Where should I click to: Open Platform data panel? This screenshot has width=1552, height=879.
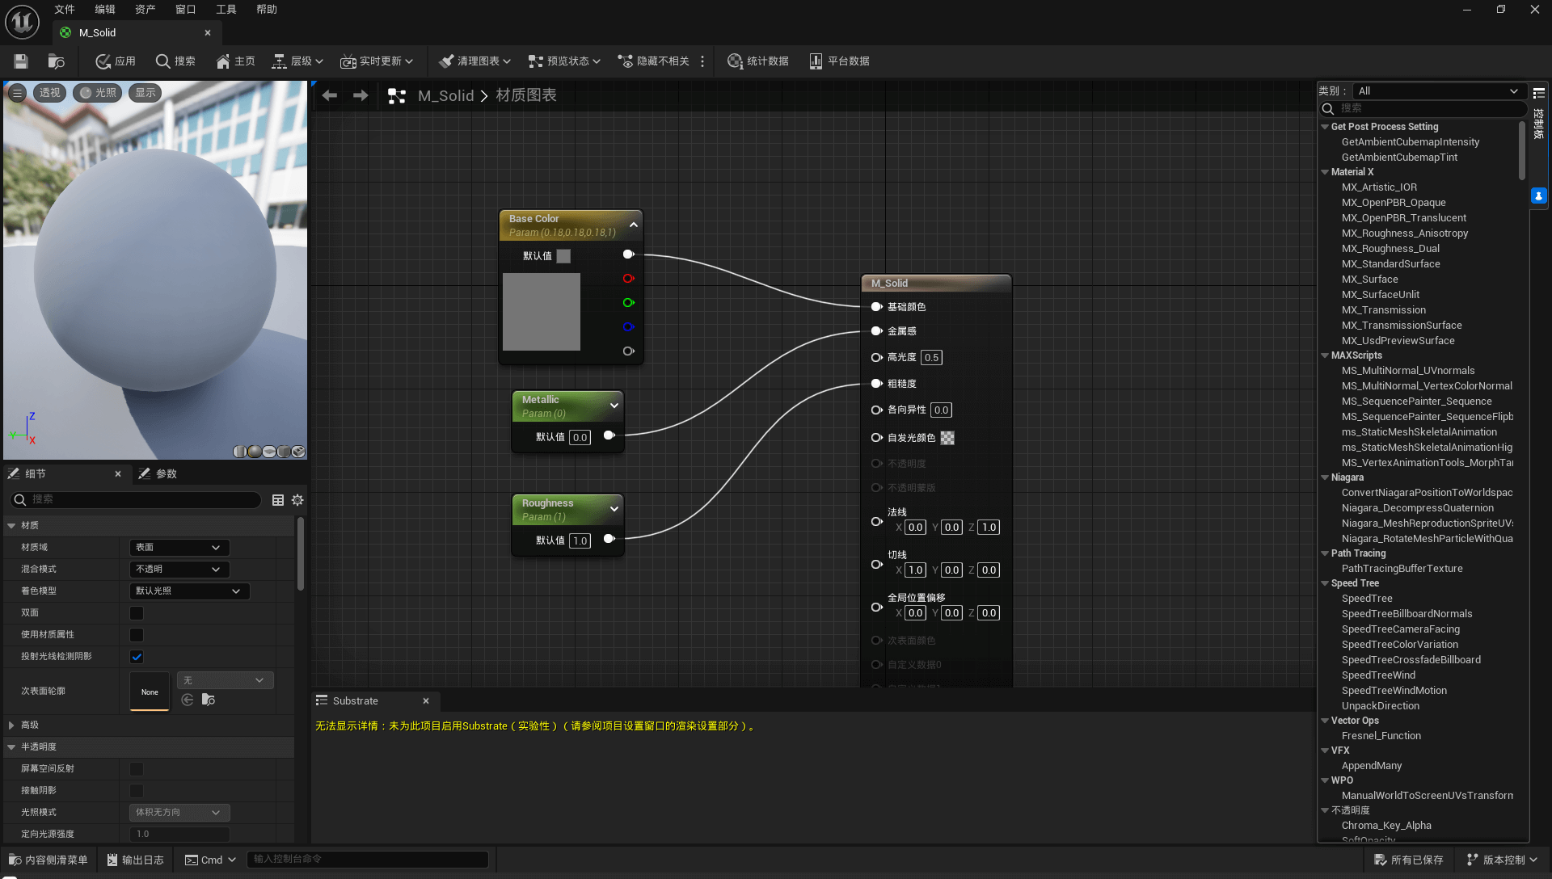tap(839, 61)
